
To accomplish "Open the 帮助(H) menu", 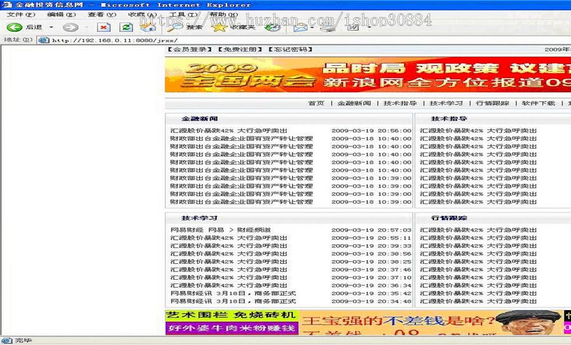I will [x=223, y=15].
